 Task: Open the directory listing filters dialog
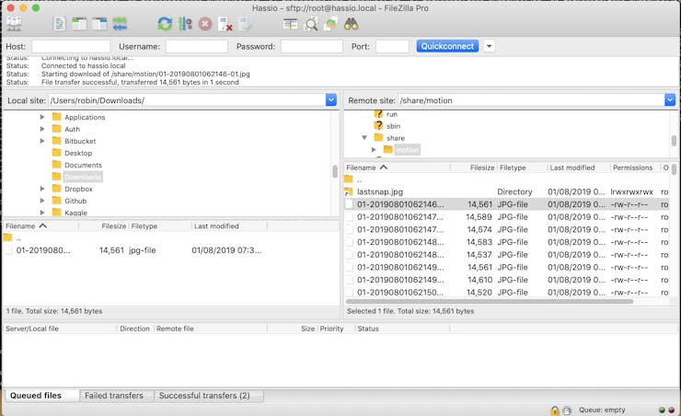tap(290, 24)
